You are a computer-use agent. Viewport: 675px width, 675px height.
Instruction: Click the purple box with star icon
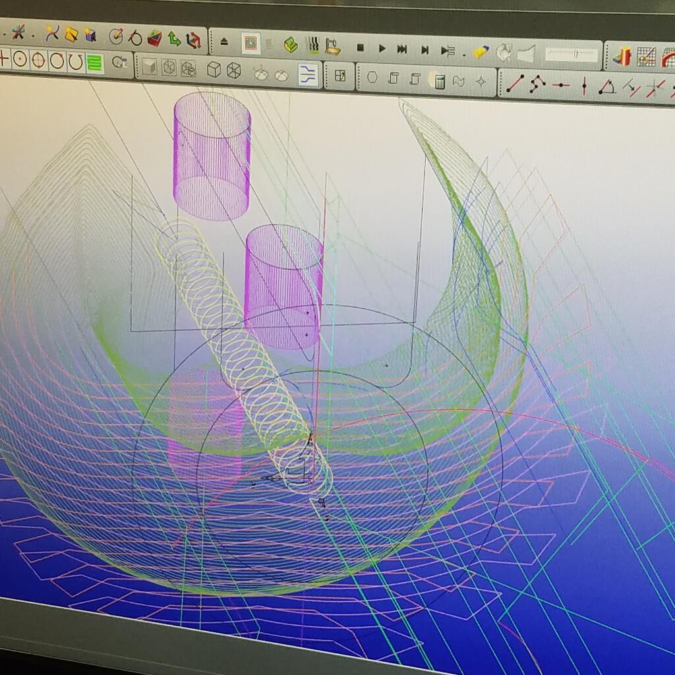[x=90, y=35]
